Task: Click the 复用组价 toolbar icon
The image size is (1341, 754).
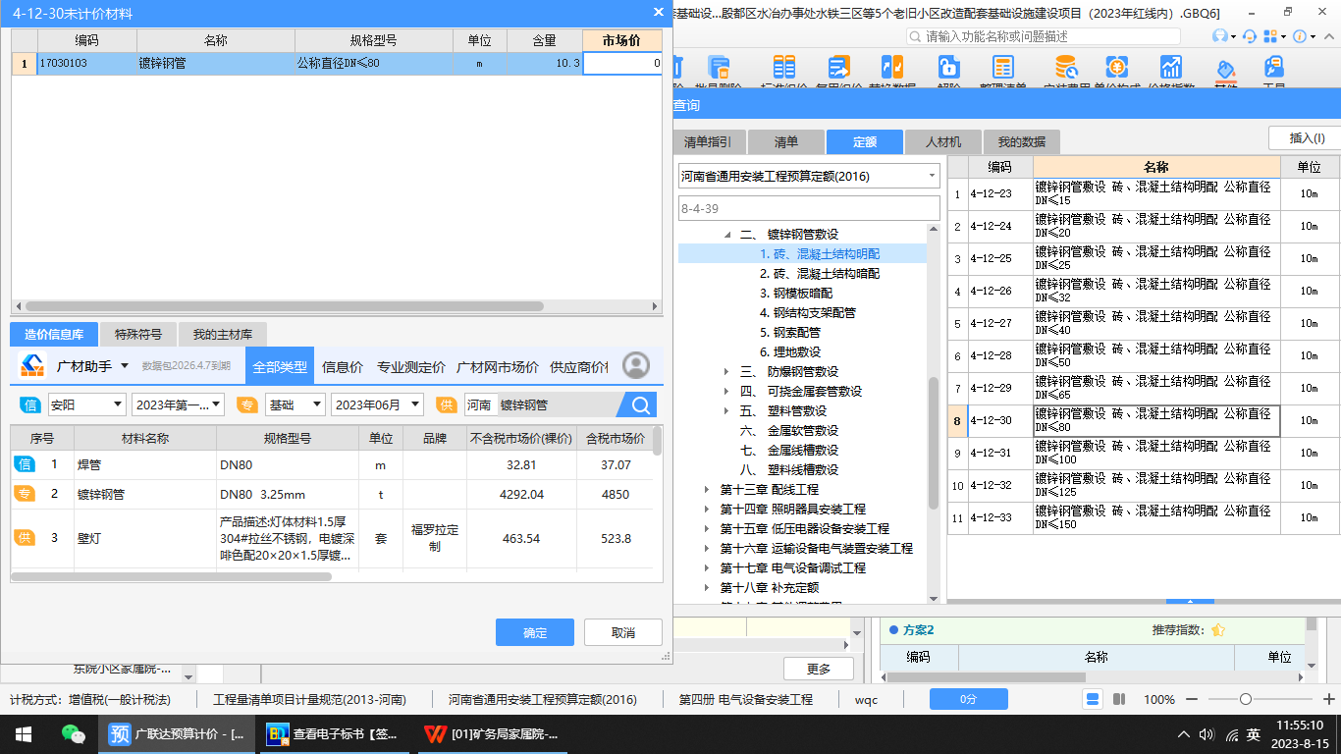Action: [838, 68]
